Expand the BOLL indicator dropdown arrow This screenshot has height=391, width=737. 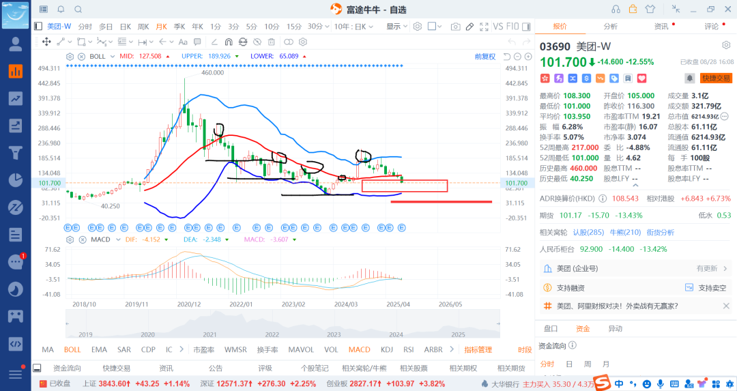pyautogui.click(x=113, y=57)
